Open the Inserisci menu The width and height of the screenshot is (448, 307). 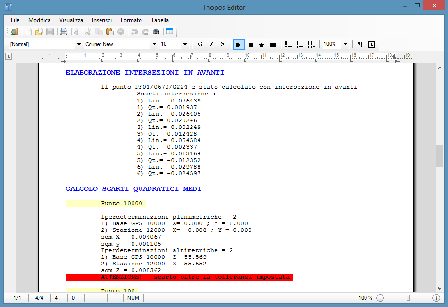pos(102,20)
